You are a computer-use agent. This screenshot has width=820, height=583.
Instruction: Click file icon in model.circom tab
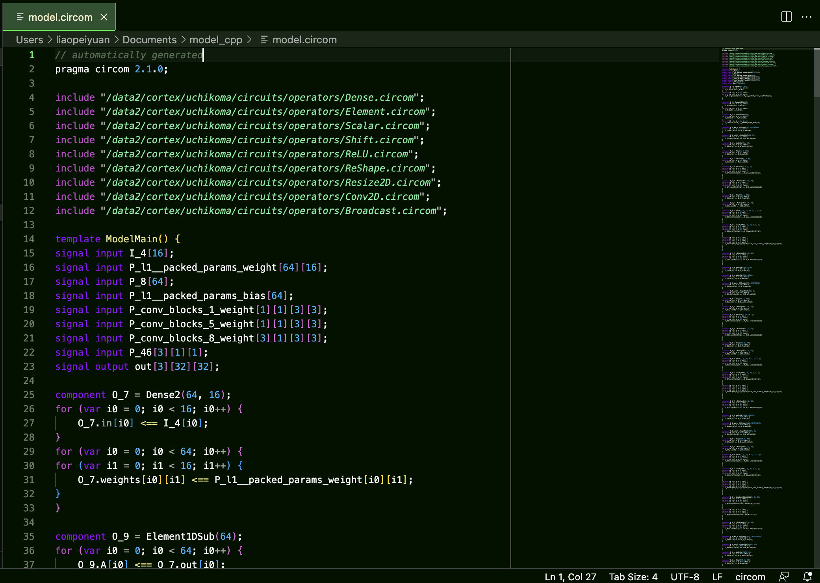pos(20,17)
